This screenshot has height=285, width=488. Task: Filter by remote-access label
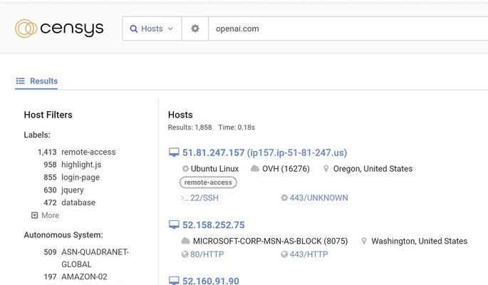[x=88, y=152]
